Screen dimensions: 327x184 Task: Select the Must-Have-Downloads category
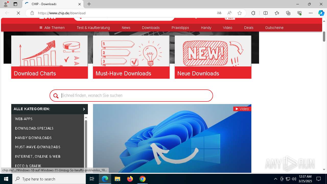(x=38, y=147)
